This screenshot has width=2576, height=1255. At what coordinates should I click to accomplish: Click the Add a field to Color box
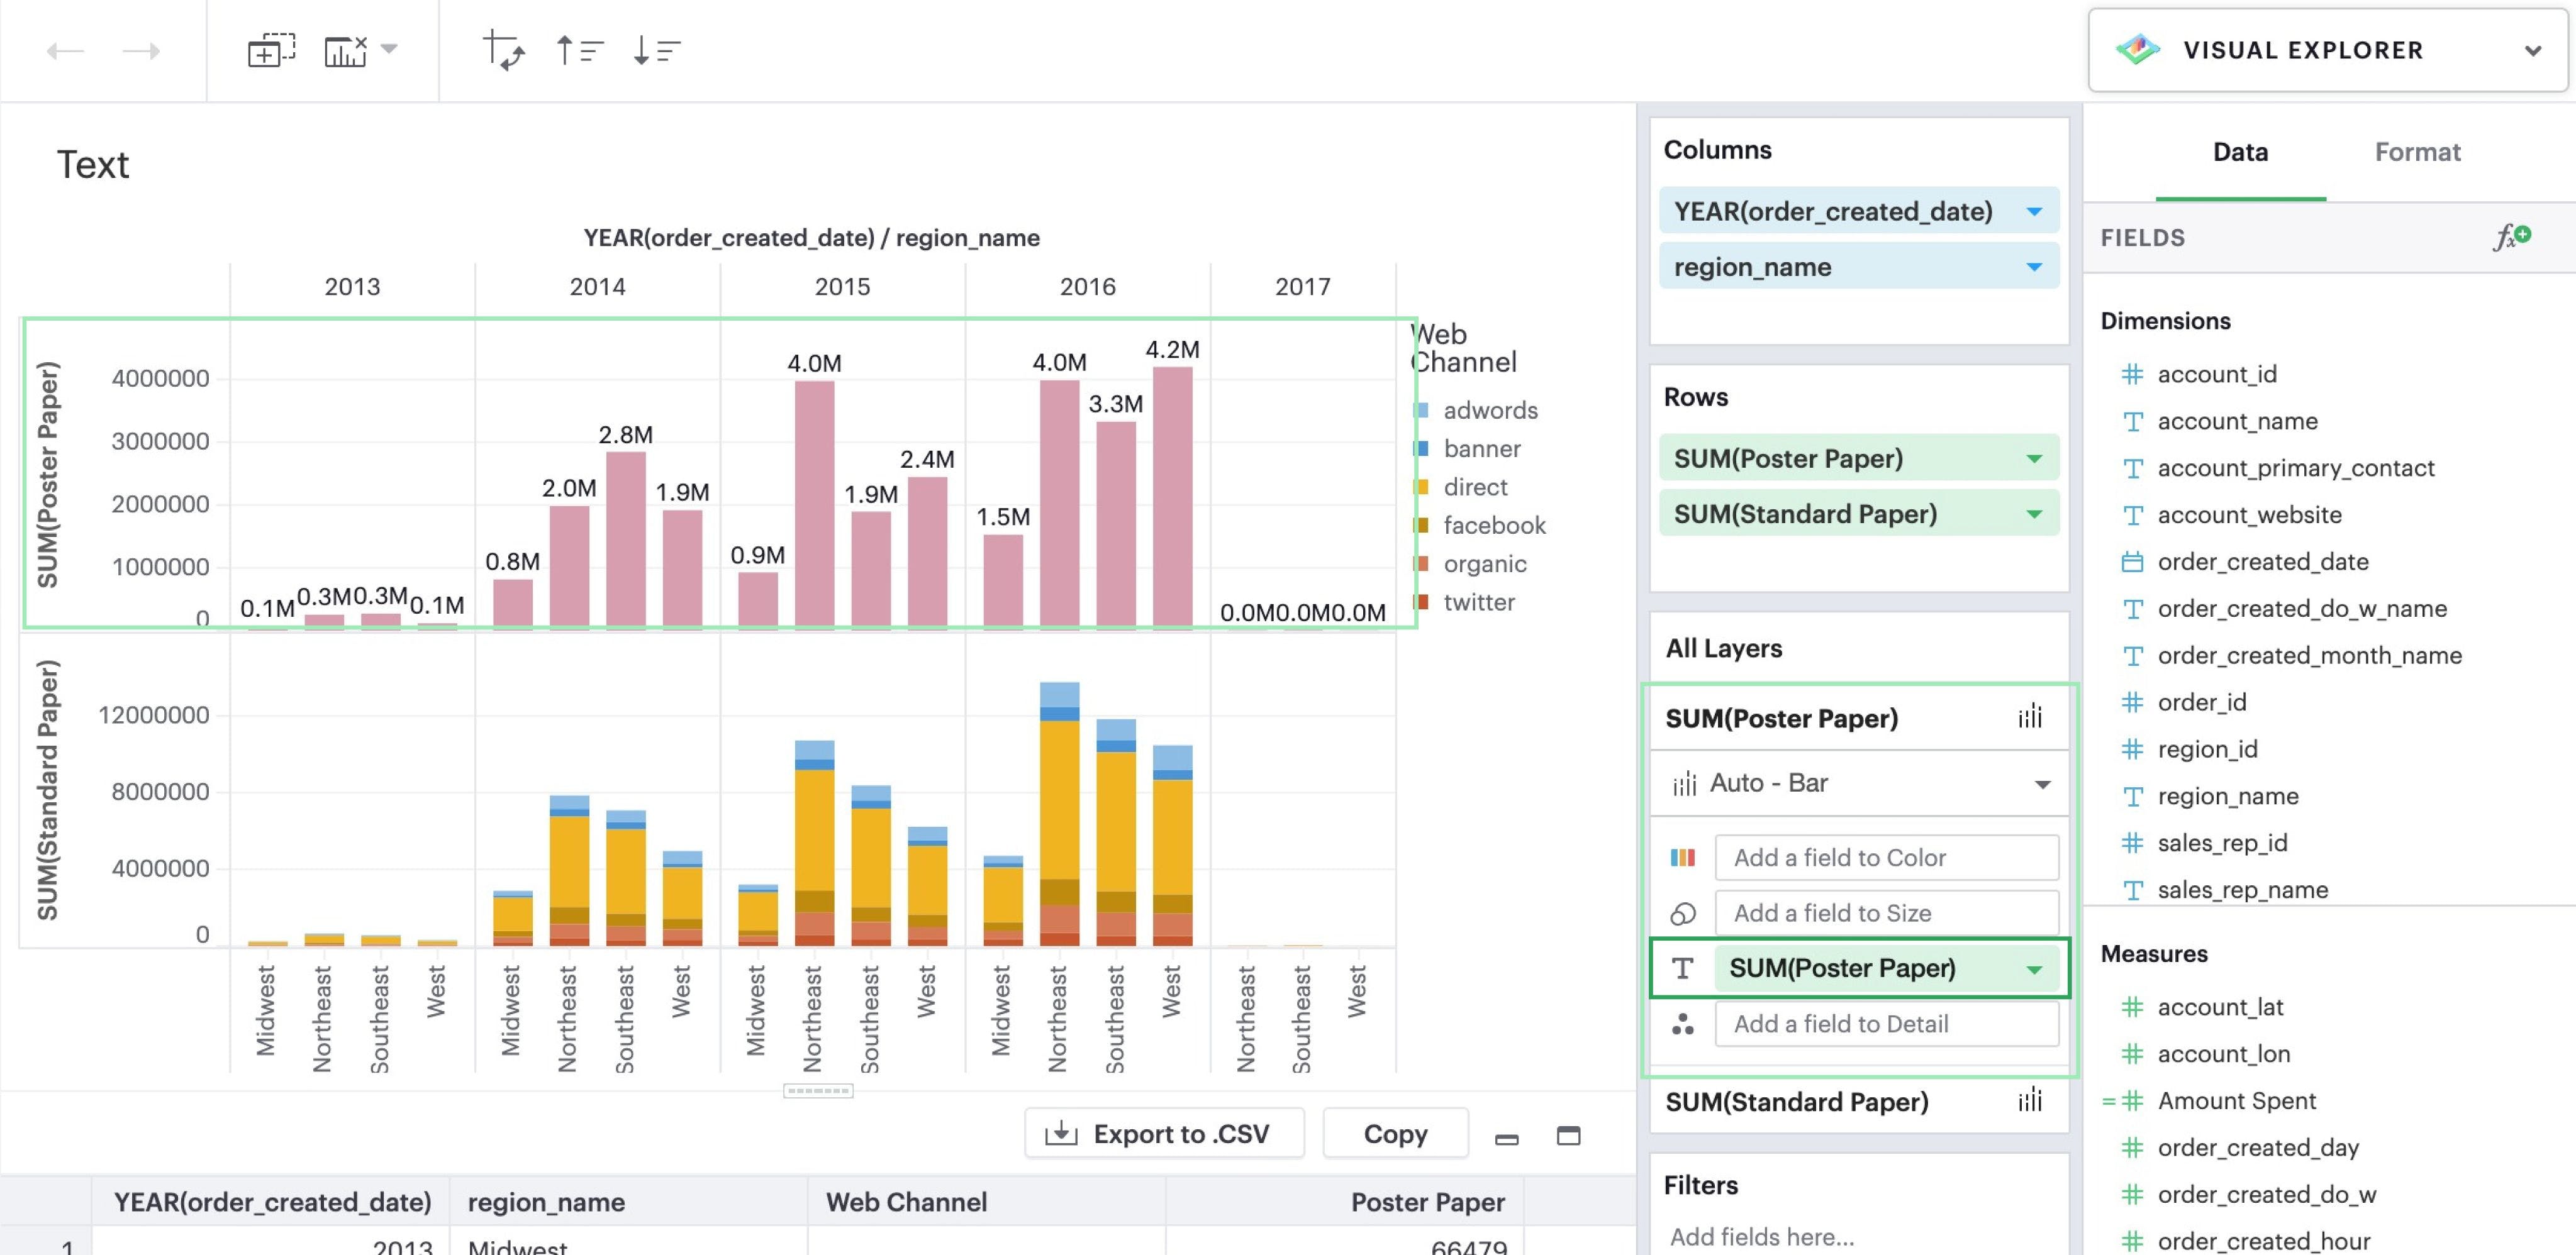tap(1885, 858)
